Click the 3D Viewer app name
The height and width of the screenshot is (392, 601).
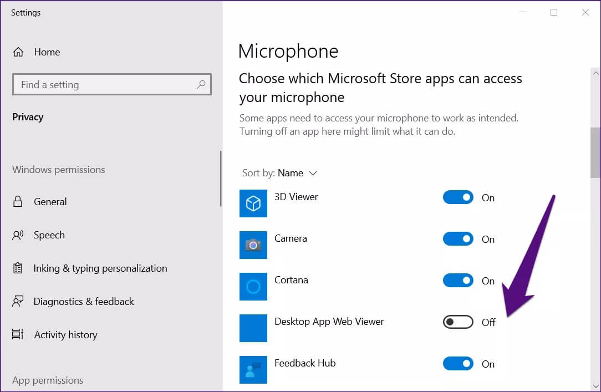pyautogui.click(x=296, y=197)
